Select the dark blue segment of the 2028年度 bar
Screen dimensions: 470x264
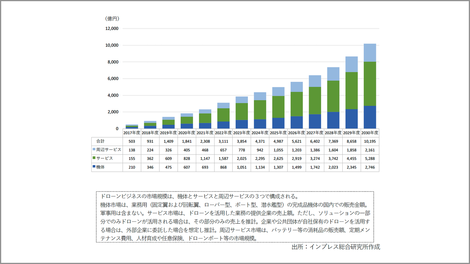(333, 120)
